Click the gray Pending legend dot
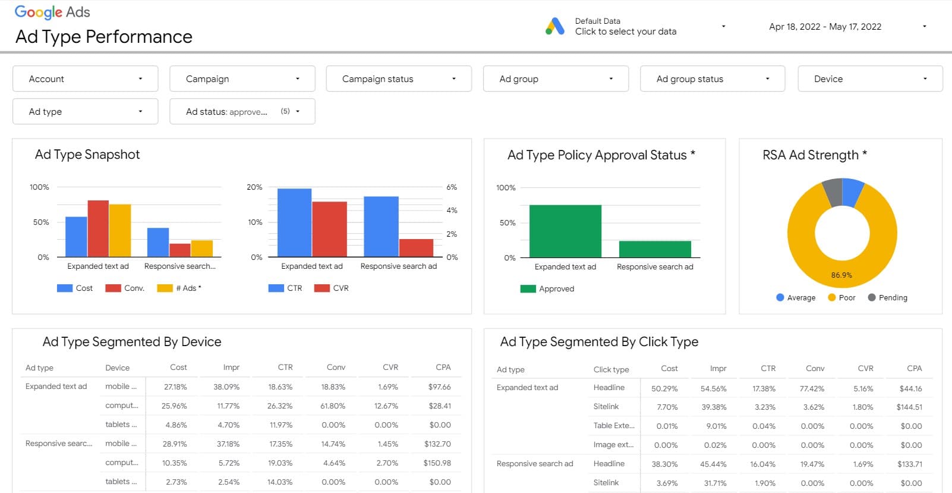 871,297
